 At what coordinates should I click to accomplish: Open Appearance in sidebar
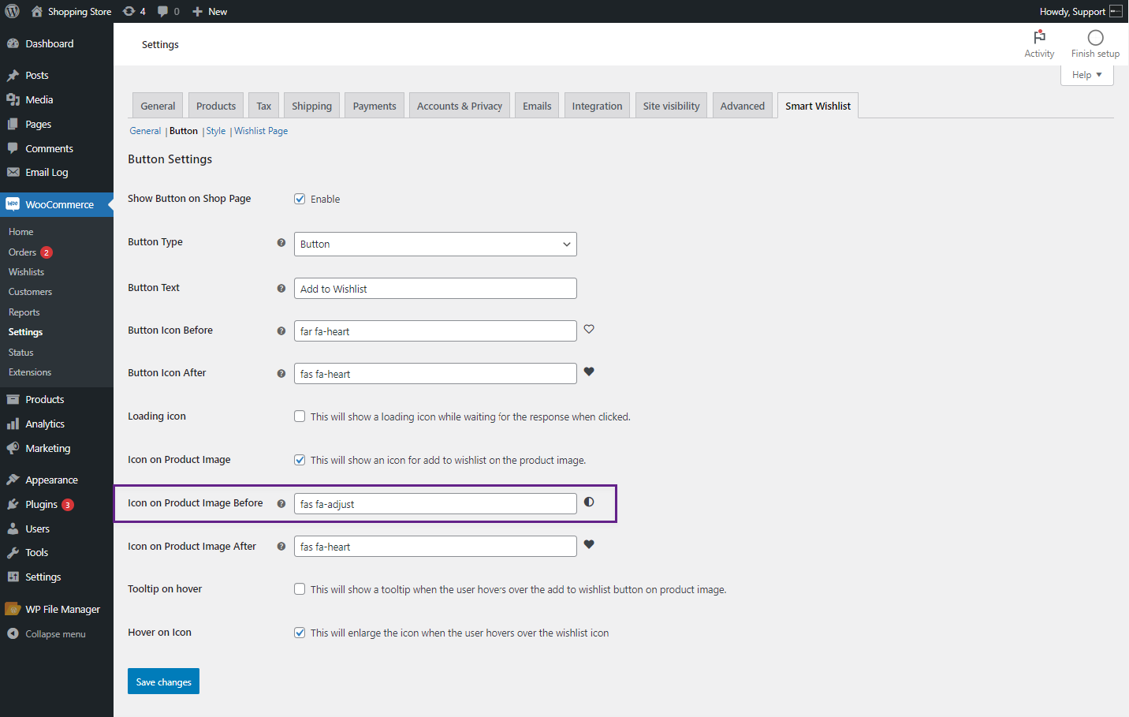57,480
